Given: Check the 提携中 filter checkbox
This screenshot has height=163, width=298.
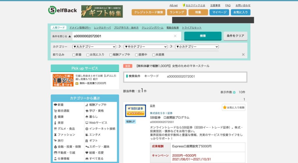Looking at the screenshot, I should point(136,55).
